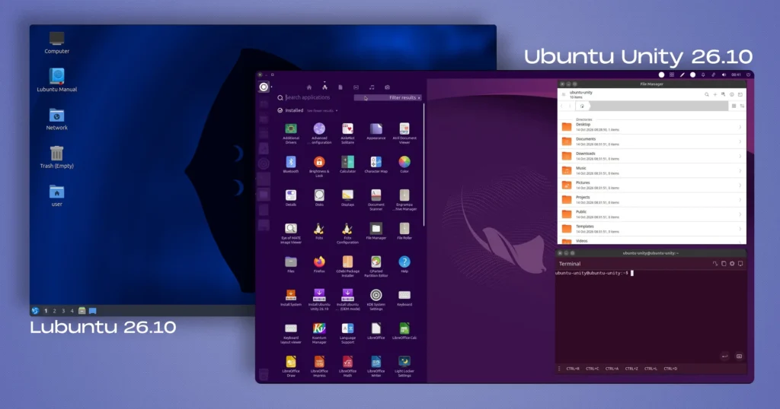Switch to workspace 2 in Lubuntu panel

(x=54, y=311)
